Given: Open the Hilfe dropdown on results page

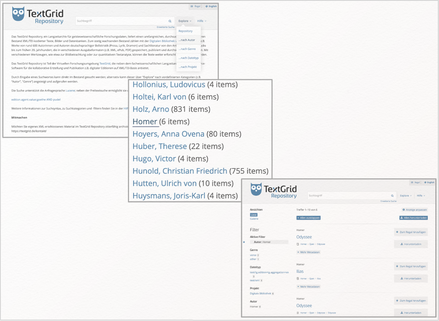Looking at the screenshot, I should pyautogui.click(x=421, y=196).
